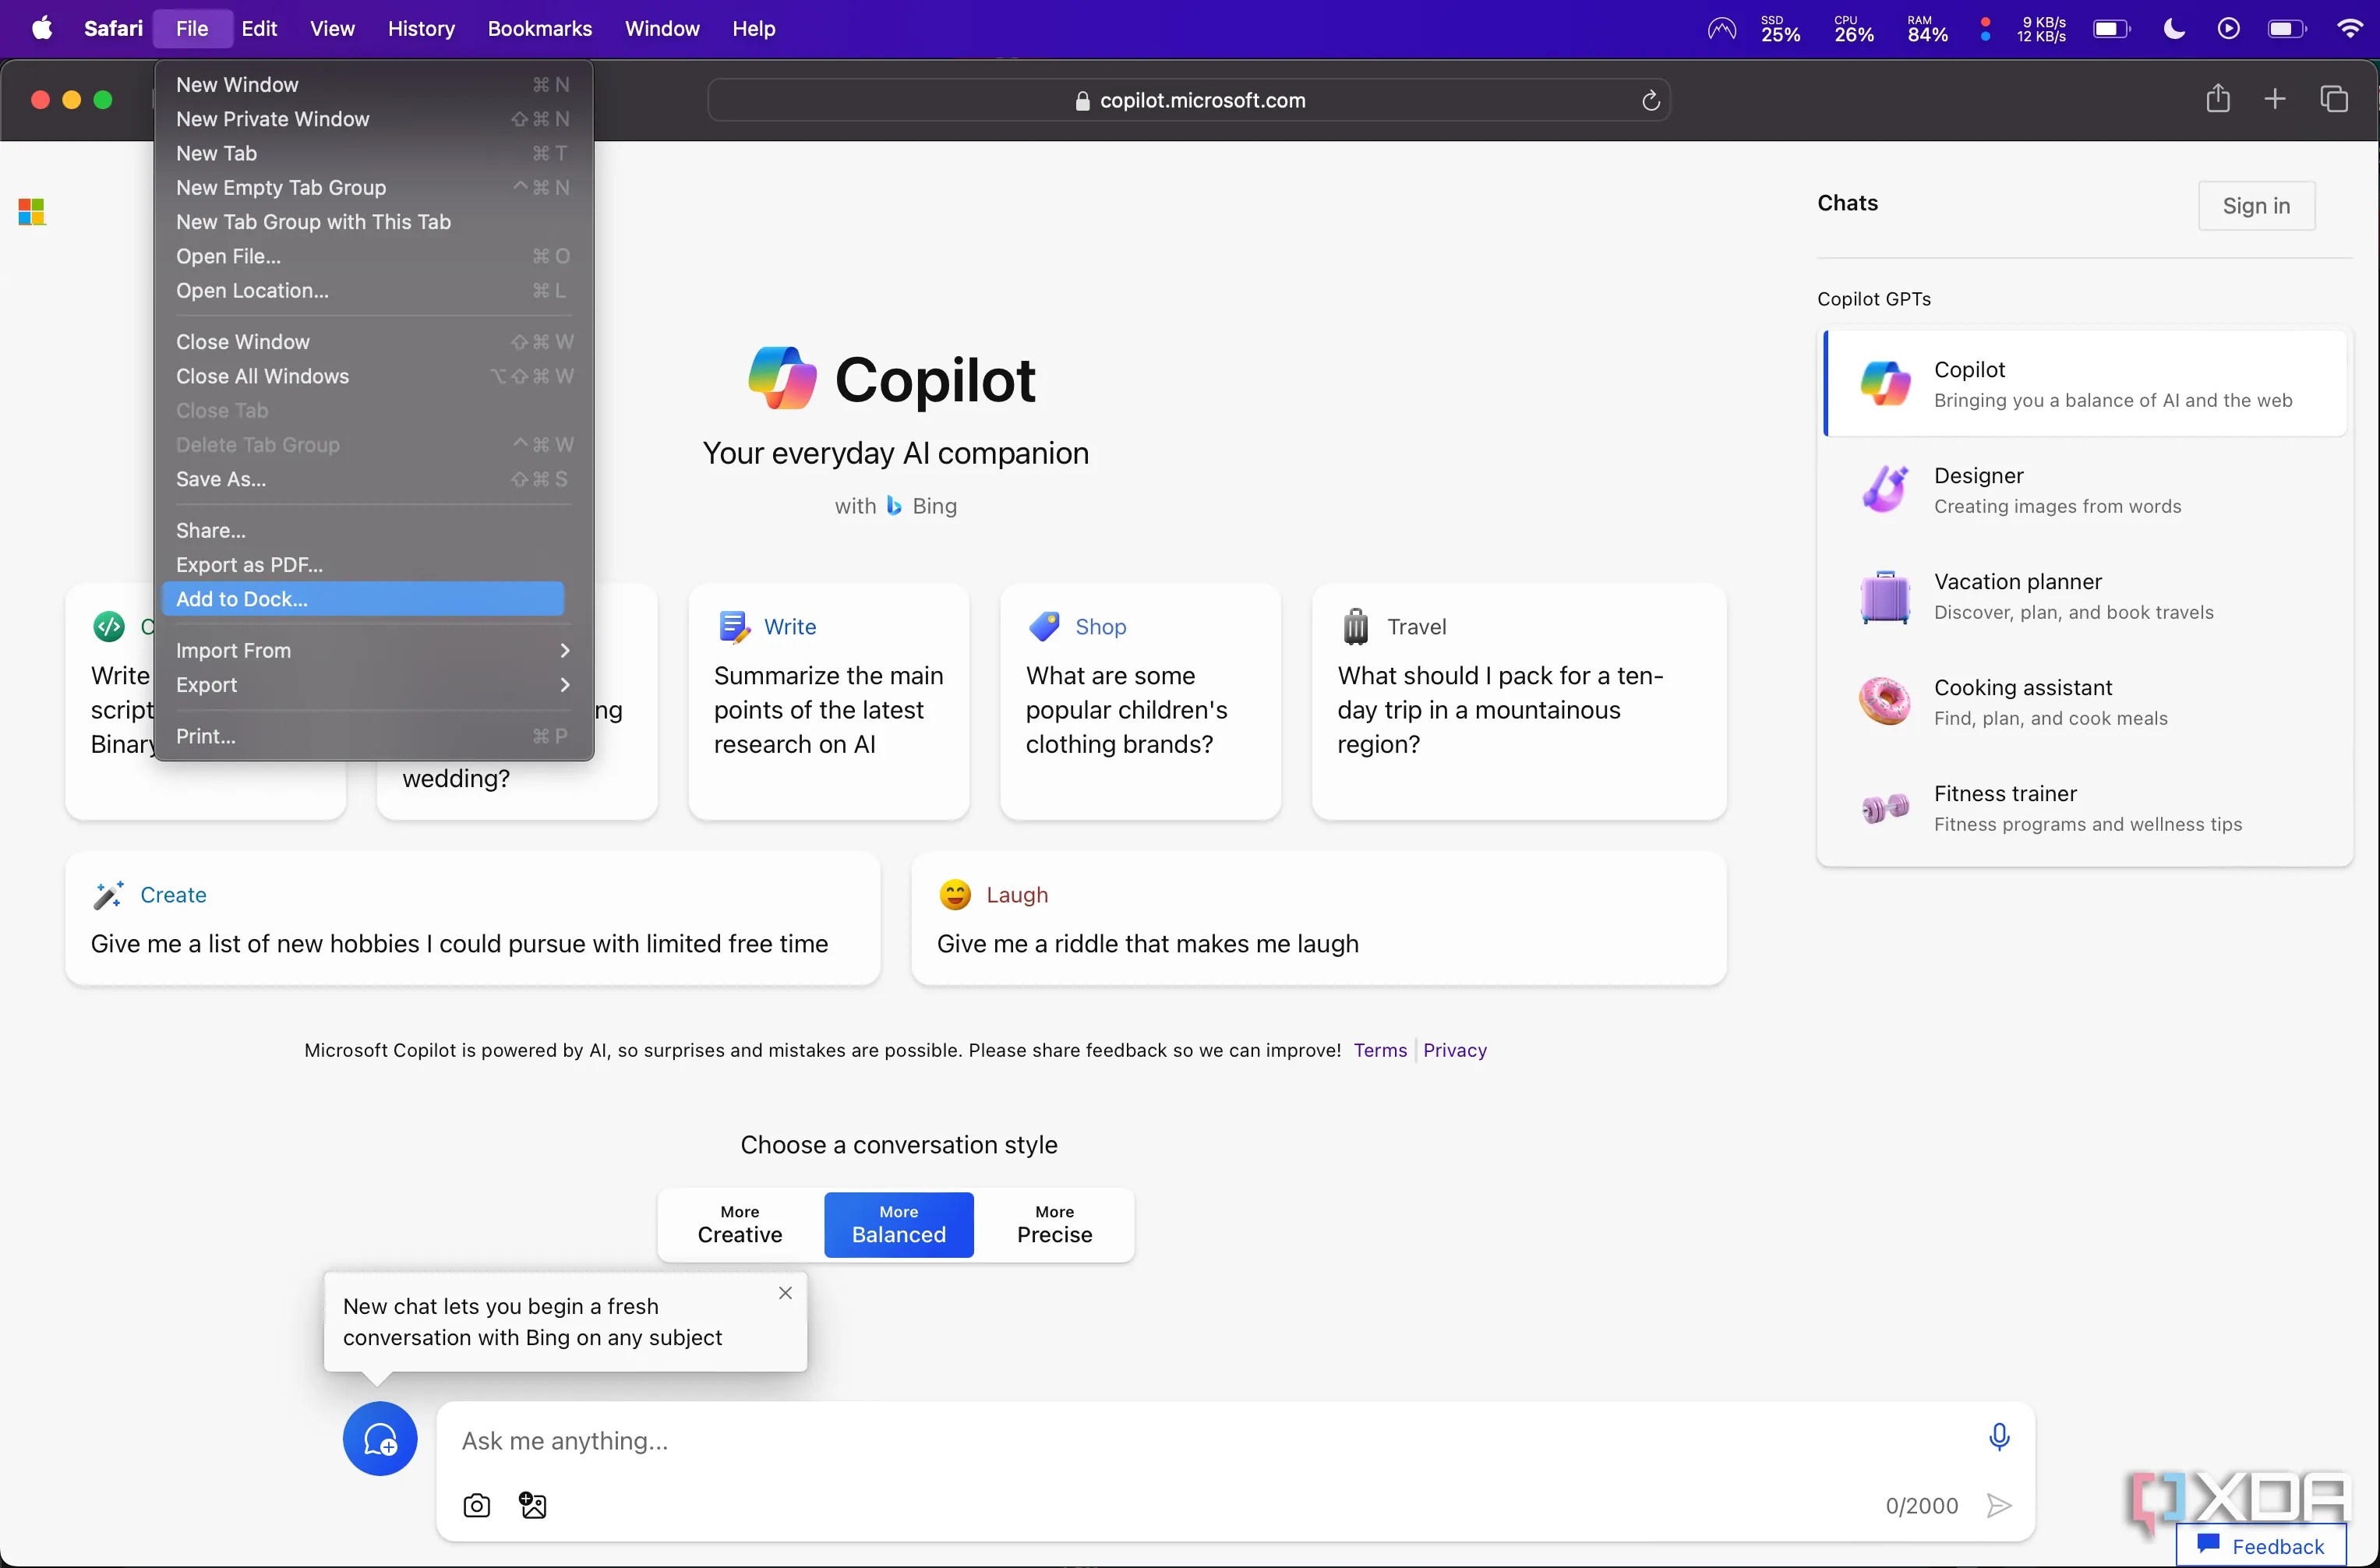The height and width of the screenshot is (1568, 2380).
Task: Click the new hobbies suggestion card
Action: click(x=473, y=918)
